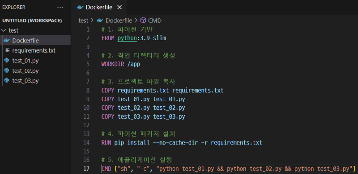
Task: Click the UNTITLED (WORKSPACE) section header
Action: click(x=32, y=21)
